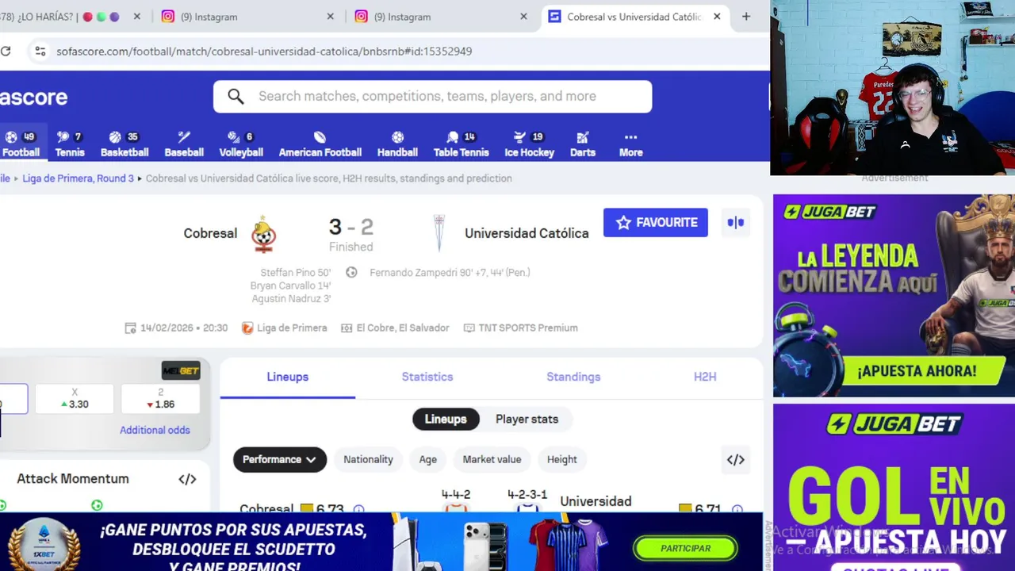Click the site information icon in address bar
1015x571 pixels.
(40, 51)
